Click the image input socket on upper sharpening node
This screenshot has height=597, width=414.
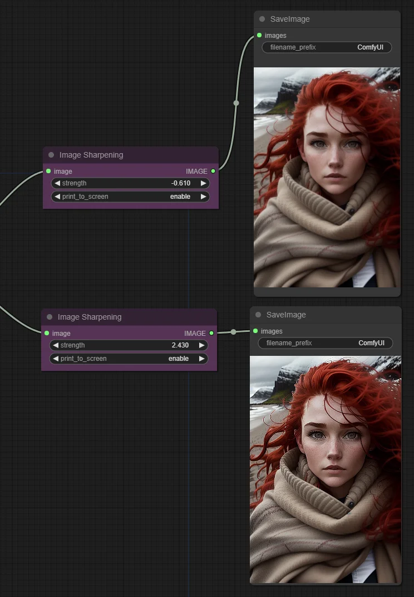point(48,172)
